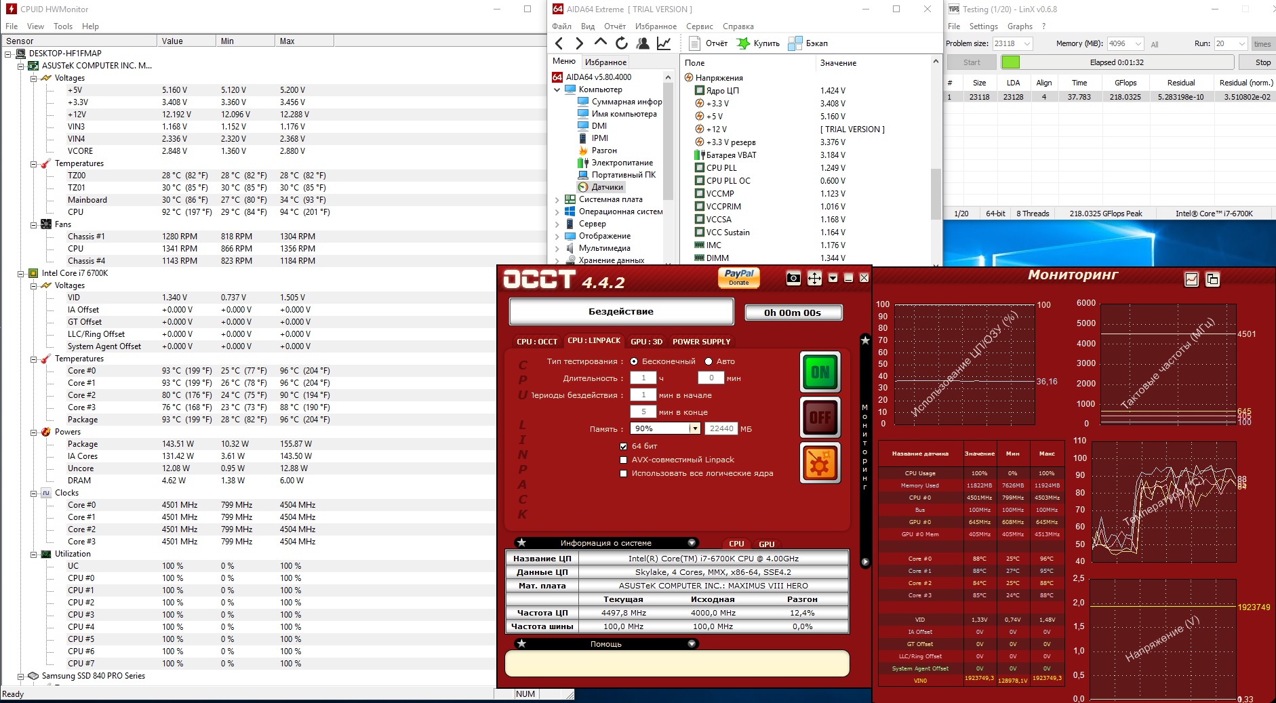The height and width of the screenshot is (703, 1276).
Task: Click the Start button in LinX
Action: pos(972,62)
